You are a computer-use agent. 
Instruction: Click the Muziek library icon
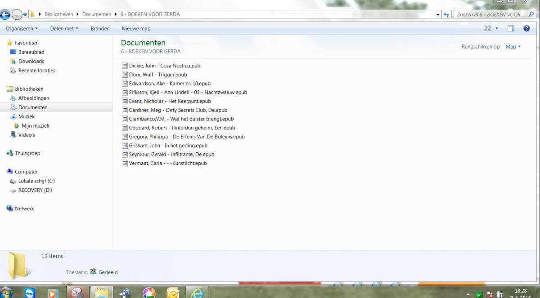click(x=13, y=116)
